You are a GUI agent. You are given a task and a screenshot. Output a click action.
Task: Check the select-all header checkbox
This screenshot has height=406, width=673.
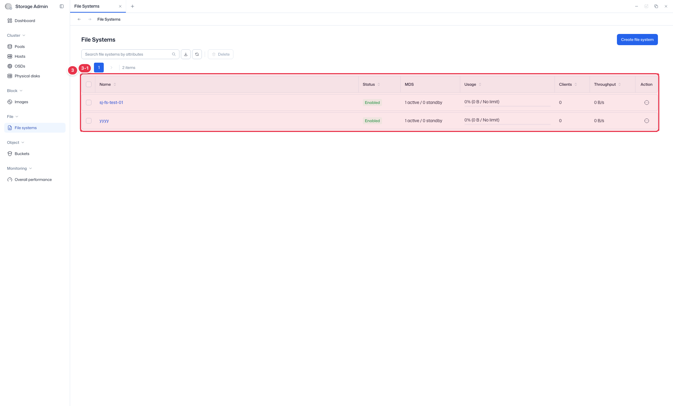coord(89,84)
